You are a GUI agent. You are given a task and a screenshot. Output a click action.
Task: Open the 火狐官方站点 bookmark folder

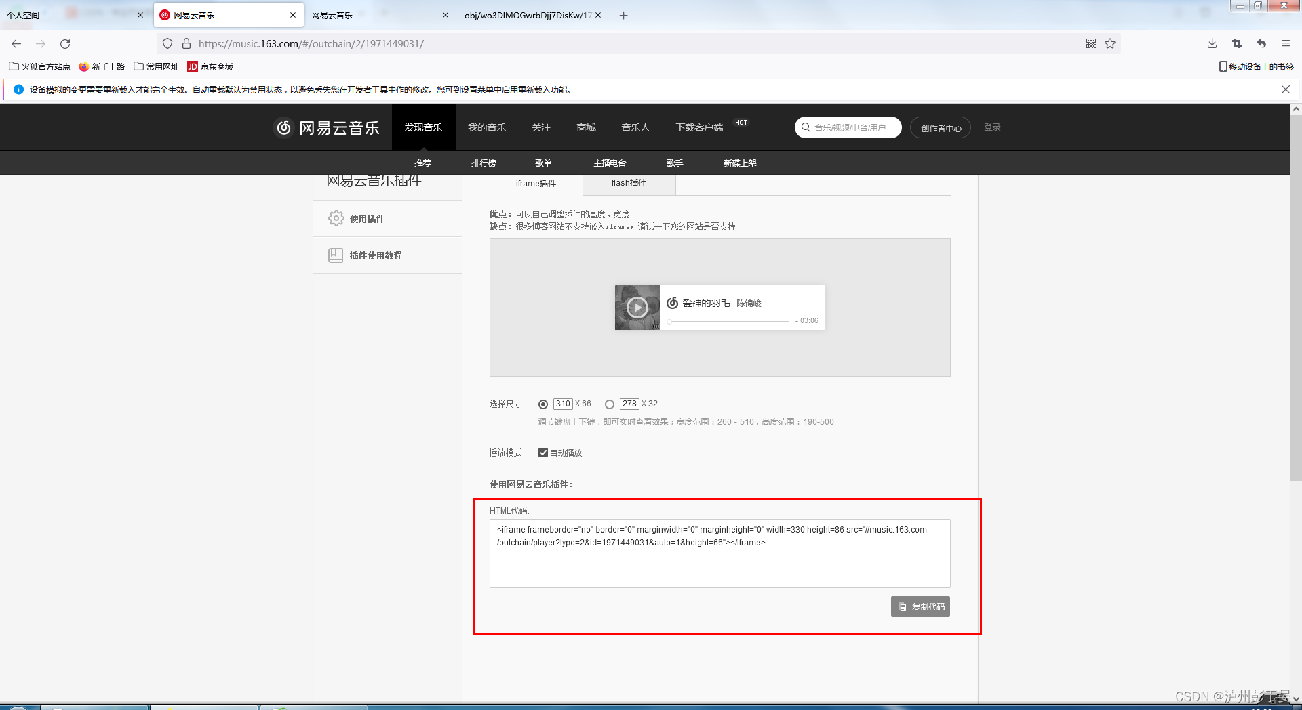point(39,66)
